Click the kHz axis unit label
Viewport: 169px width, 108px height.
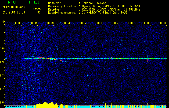coord(2,22)
